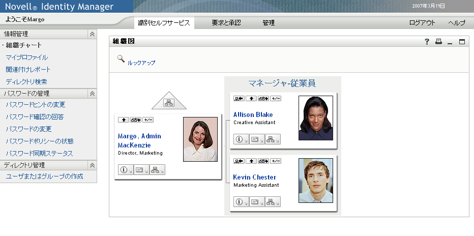Open パスワード確認の回答
Screen dimensions: 474x236
point(35,117)
